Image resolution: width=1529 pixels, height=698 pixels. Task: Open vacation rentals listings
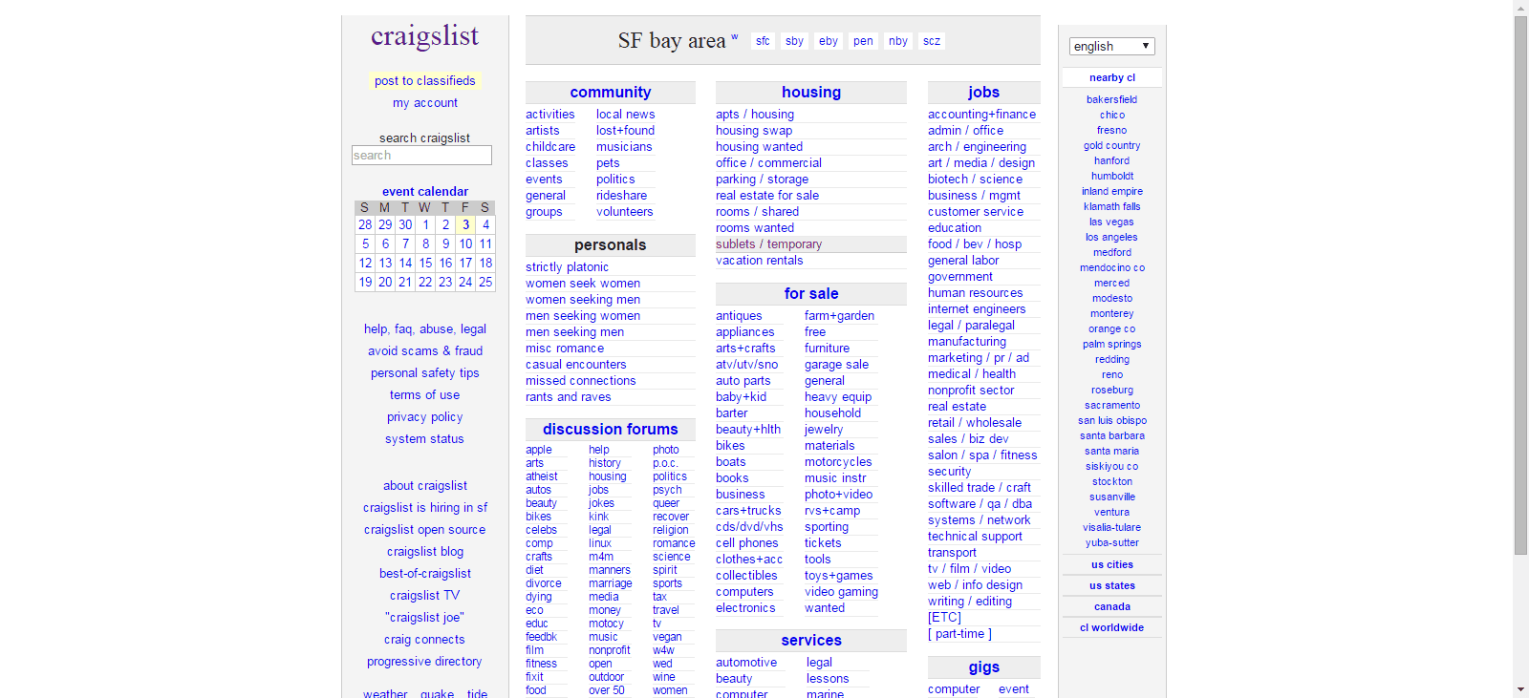(x=760, y=261)
